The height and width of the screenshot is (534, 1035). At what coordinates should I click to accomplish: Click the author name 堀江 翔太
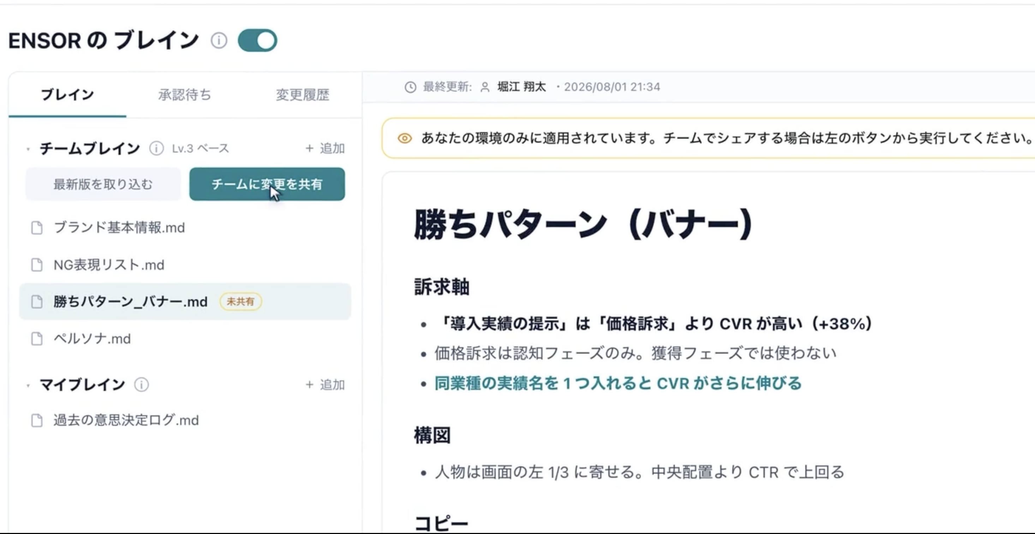[521, 87]
